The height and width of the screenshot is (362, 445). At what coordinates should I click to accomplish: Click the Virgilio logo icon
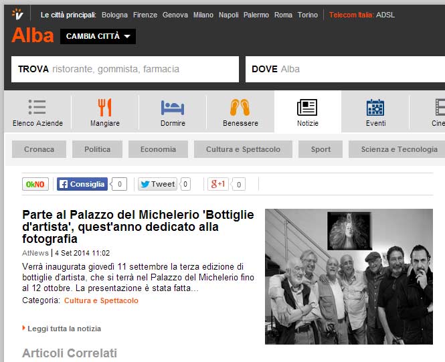pos(17,14)
